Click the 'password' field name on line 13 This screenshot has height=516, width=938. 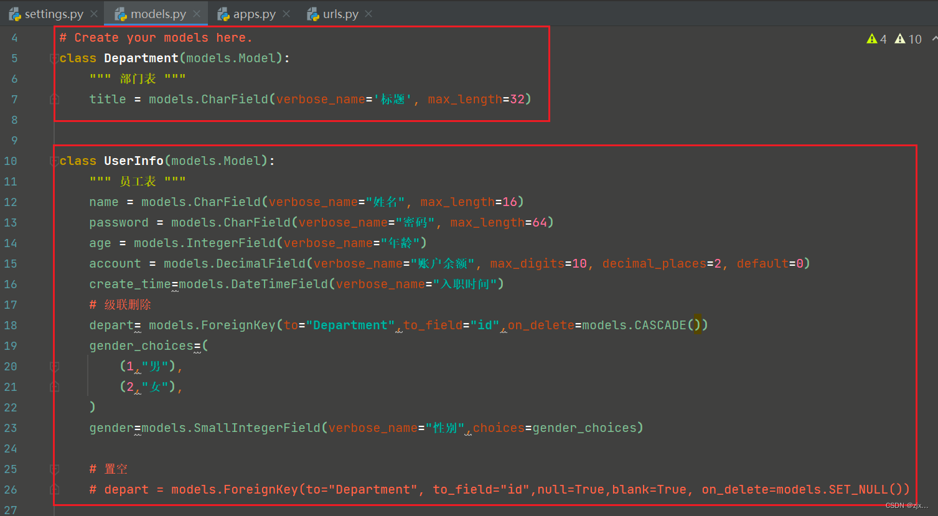(x=119, y=223)
